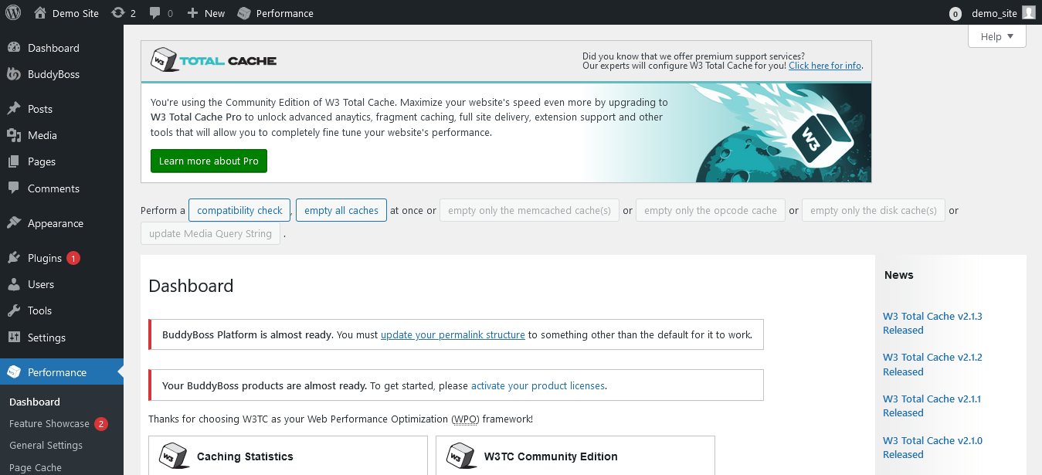Open the updates icon showing 2

coord(118,12)
